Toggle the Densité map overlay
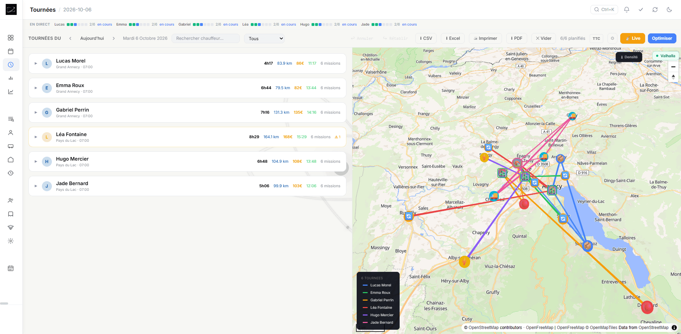The image size is (681, 334). 629,57
